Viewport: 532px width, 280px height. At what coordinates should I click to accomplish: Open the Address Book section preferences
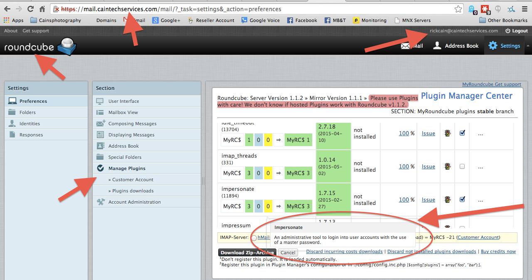click(x=147, y=146)
